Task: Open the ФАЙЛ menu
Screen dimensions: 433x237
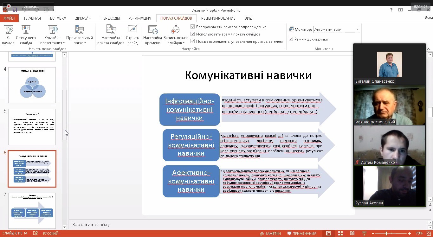Action: 9,18
